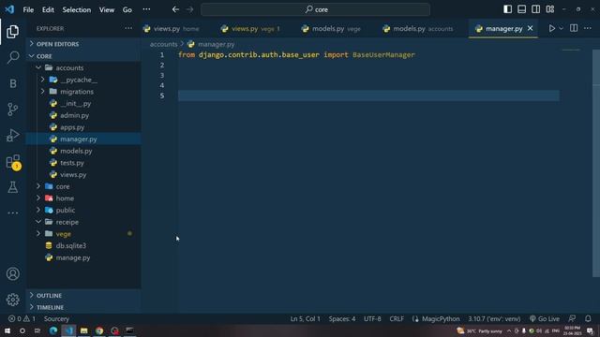Screen dimensions: 600x337
Task: Expand the Timeline section
Action: coord(83,307)
